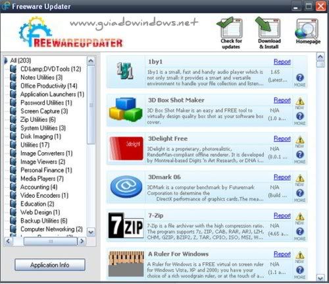Select Image Converters (1) category
The image size is (329, 284).
click(x=46, y=153)
